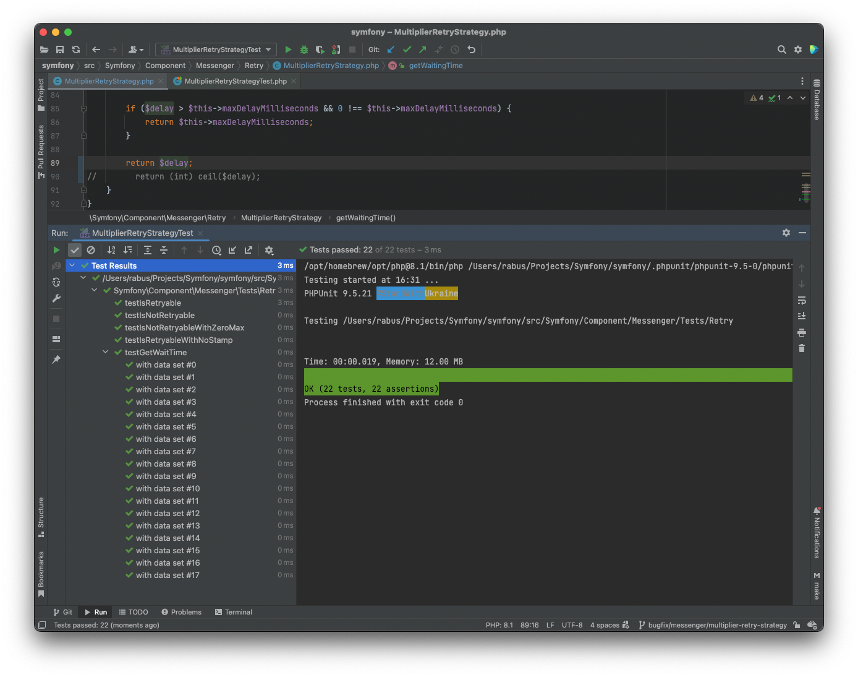The height and width of the screenshot is (677, 858).
Task: Open the Terminal tool window tab
Action: (234, 612)
